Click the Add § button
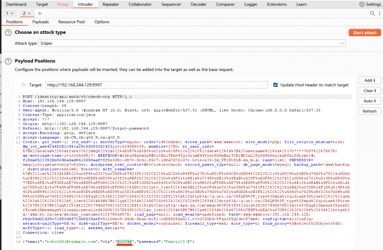 [x=369, y=80]
